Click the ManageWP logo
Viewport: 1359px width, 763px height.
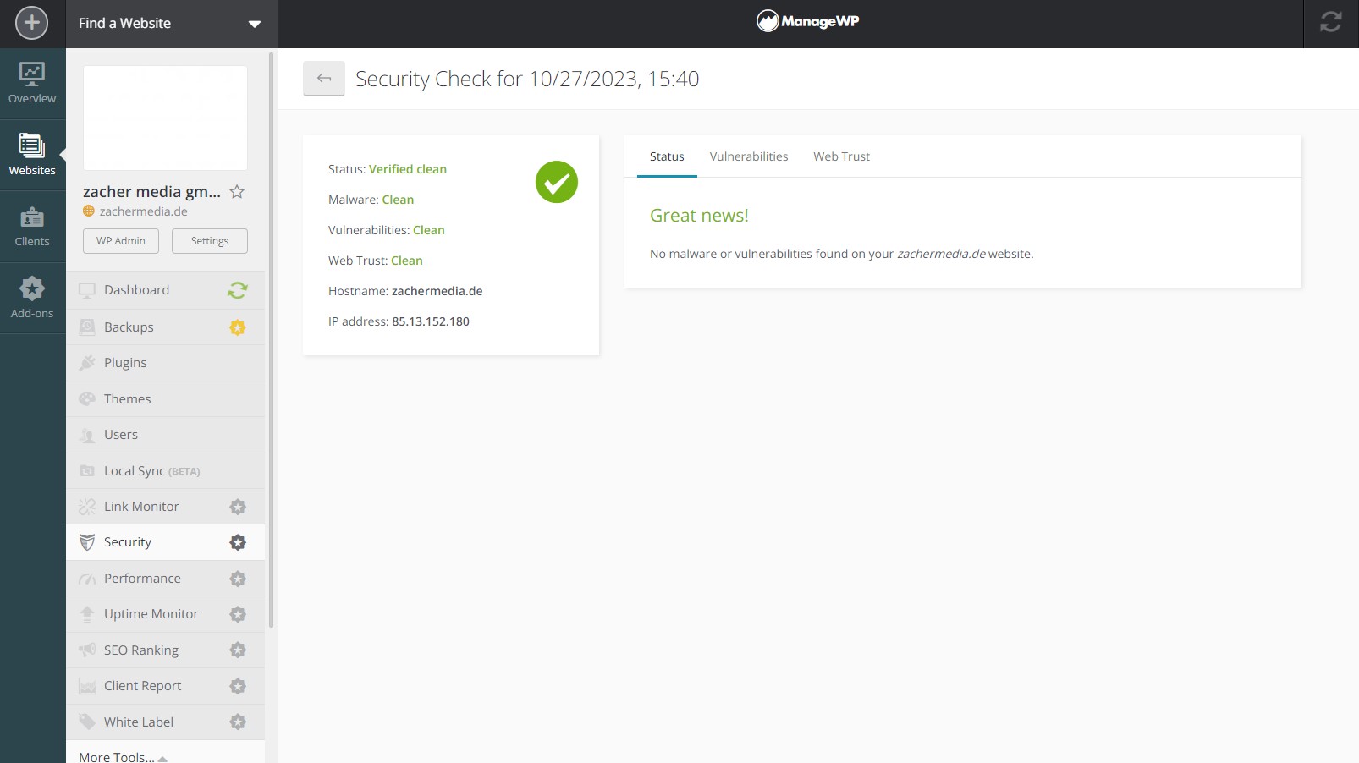point(807,22)
